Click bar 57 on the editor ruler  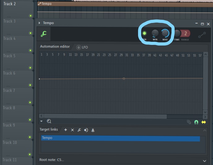(200, 55)
